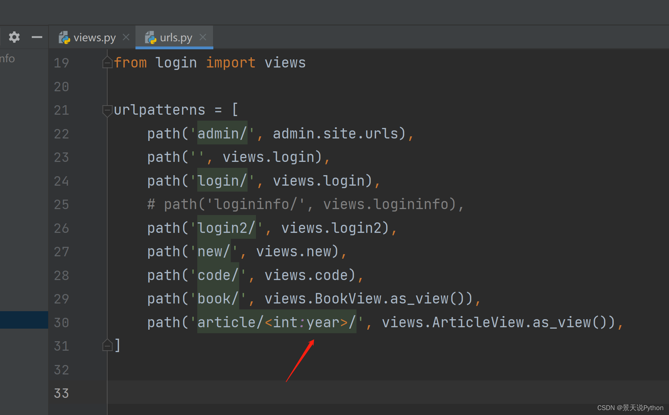The image size is (669, 415).
Task: Collapse the import fold marker on line 19
Action: 107,62
